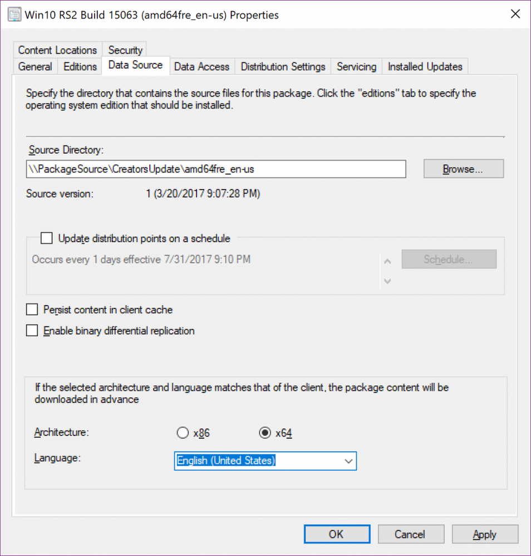Select the Data Source tab

tap(135, 65)
